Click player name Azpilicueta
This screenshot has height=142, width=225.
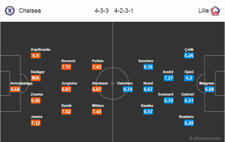tap(40, 49)
